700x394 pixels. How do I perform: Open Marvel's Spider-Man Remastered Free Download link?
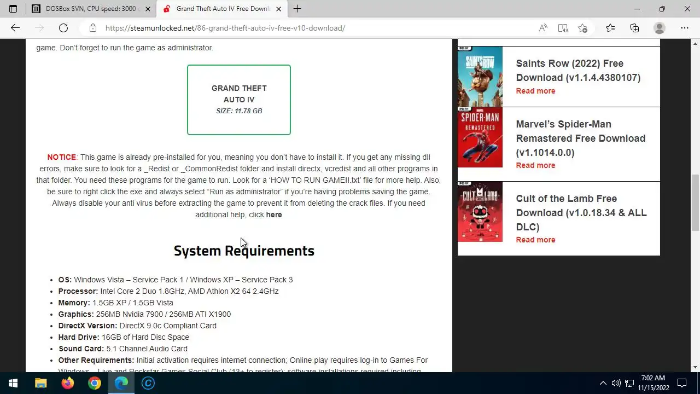coord(580,138)
